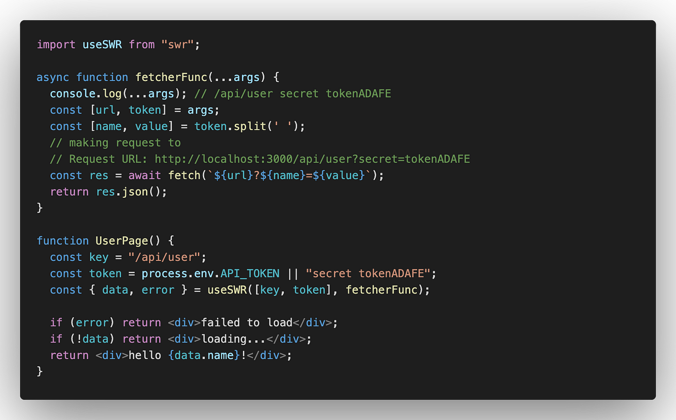Image resolution: width=676 pixels, height=420 pixels.
Task: Click the "failed to load" div text
Action: click(x=247, y=323)
